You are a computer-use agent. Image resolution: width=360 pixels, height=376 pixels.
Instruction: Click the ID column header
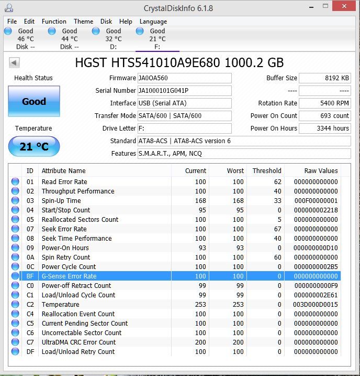coord(30,171)
